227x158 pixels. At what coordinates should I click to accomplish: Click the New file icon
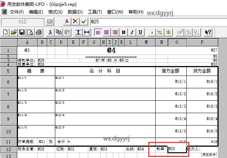point(5,32)
